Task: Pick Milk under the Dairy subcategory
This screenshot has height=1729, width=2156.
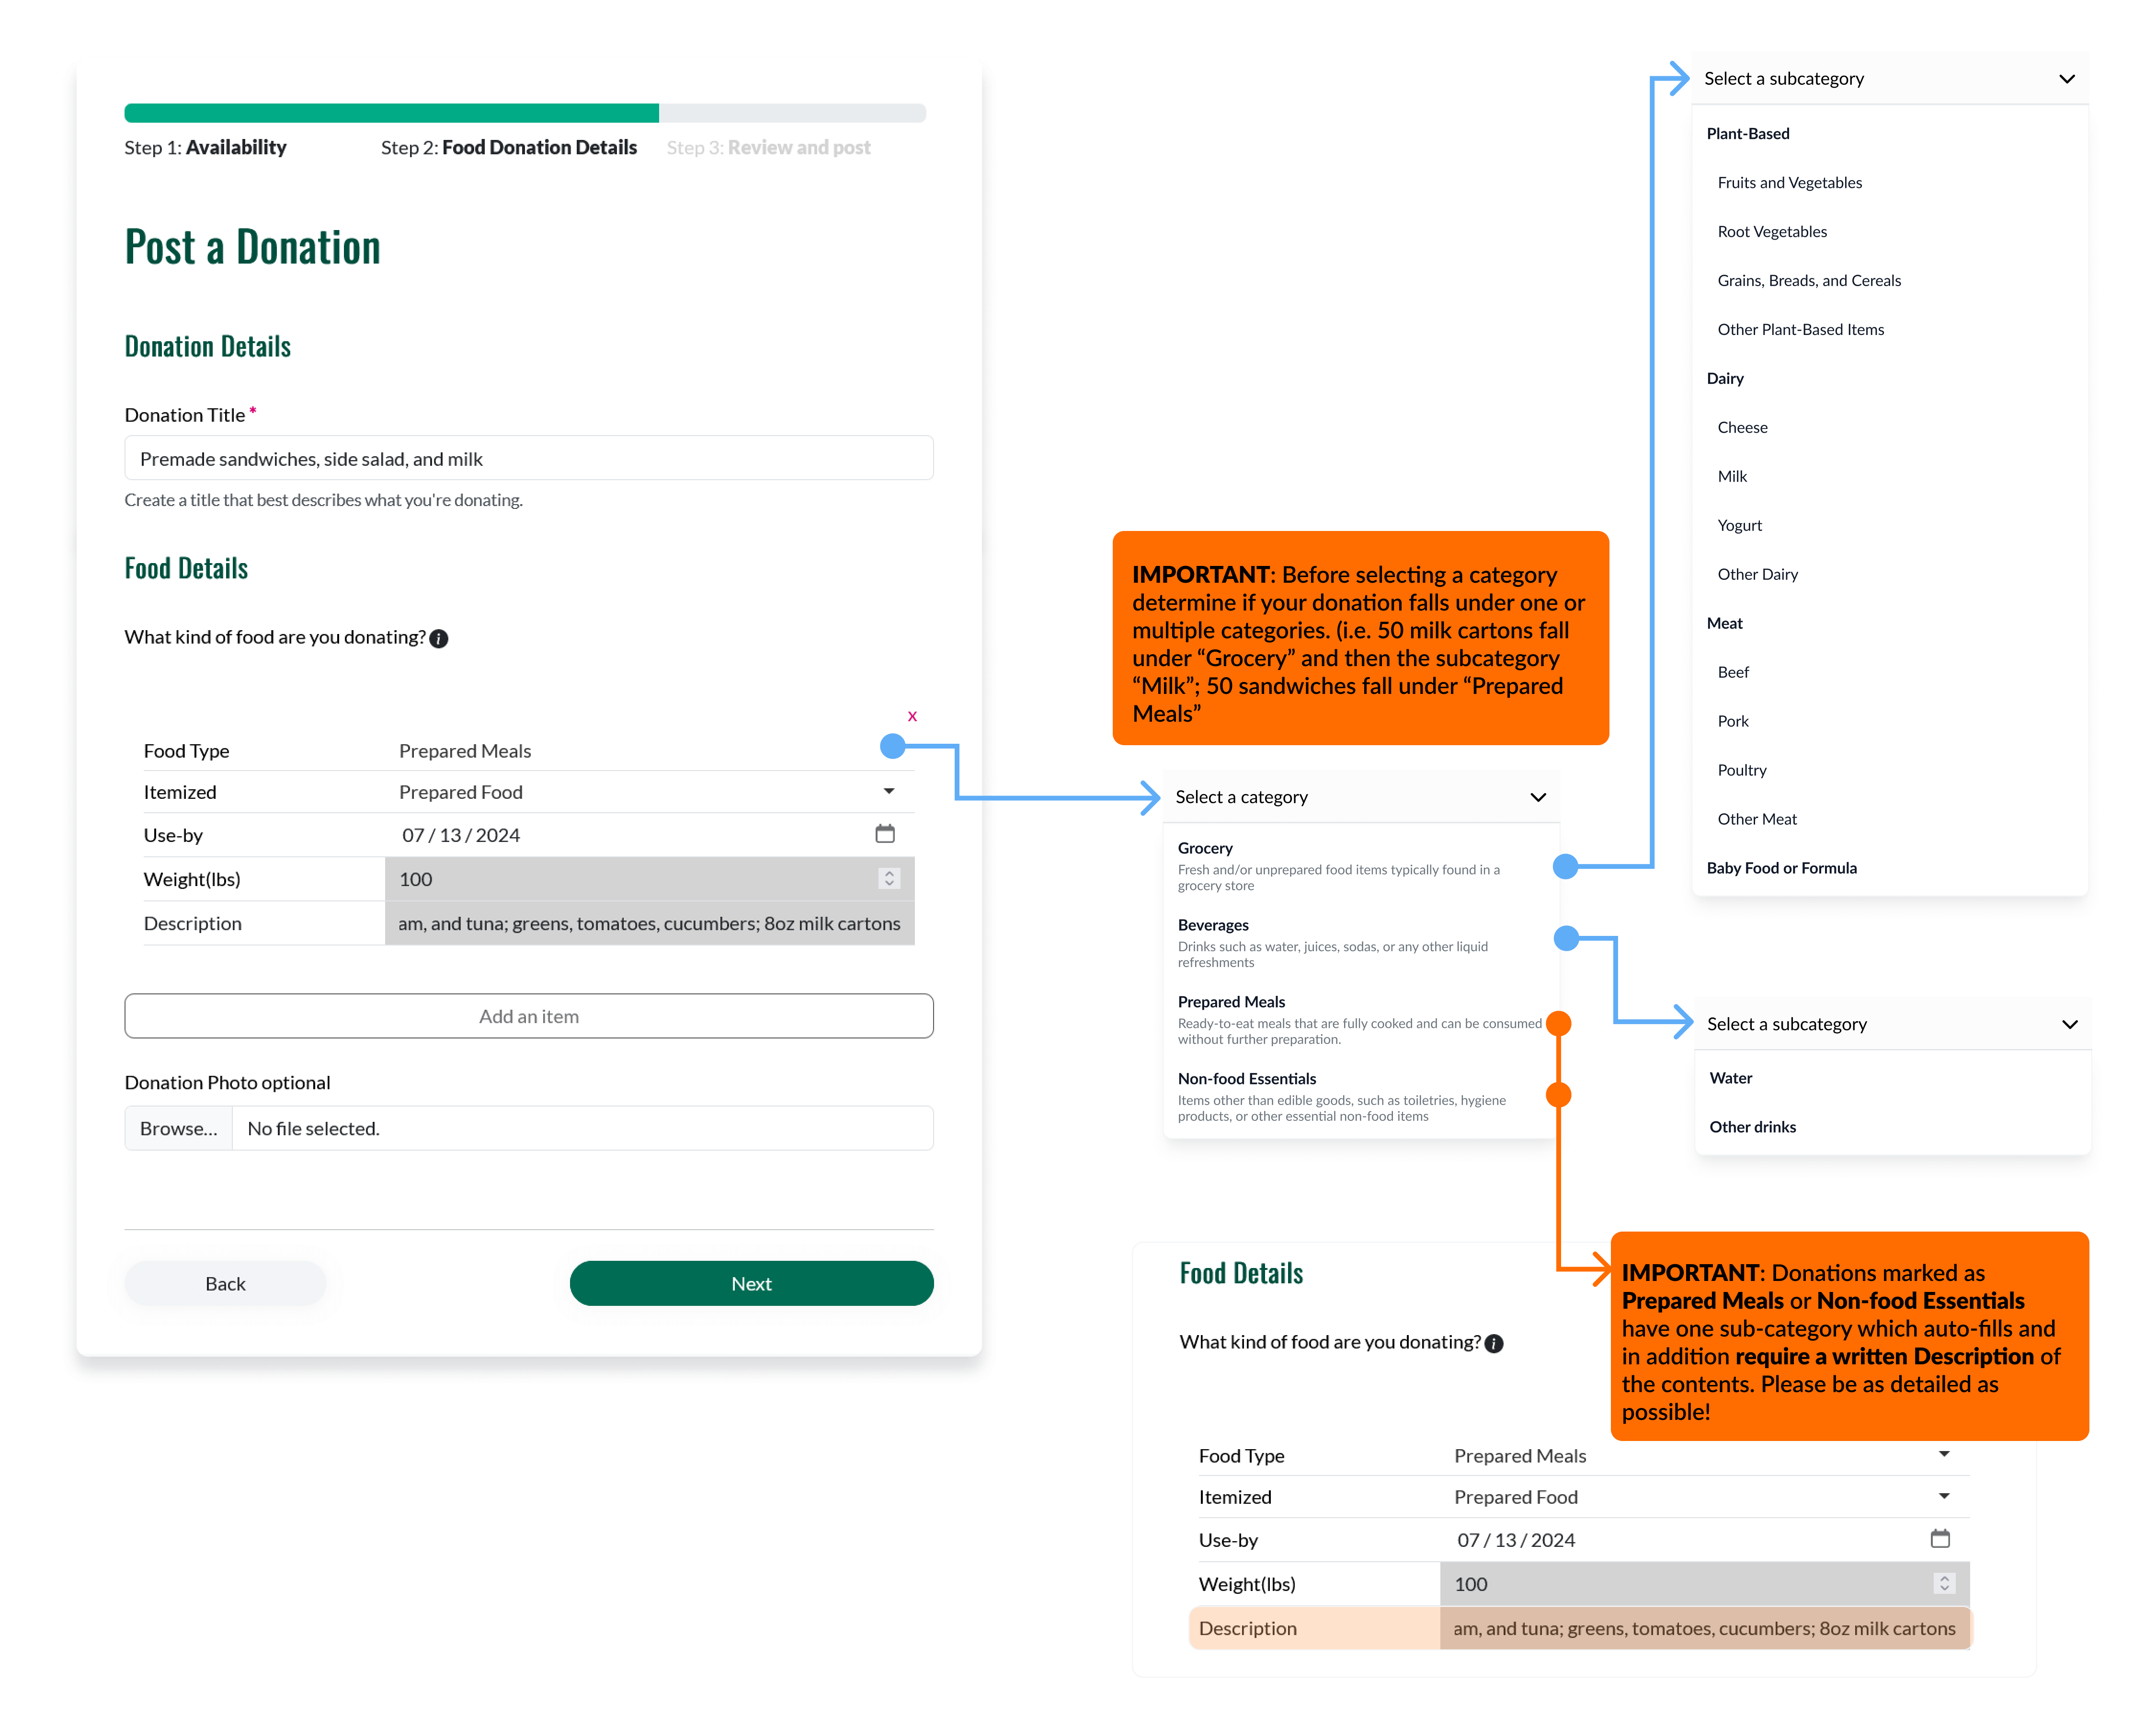Action: click(x=1732, y=476)
